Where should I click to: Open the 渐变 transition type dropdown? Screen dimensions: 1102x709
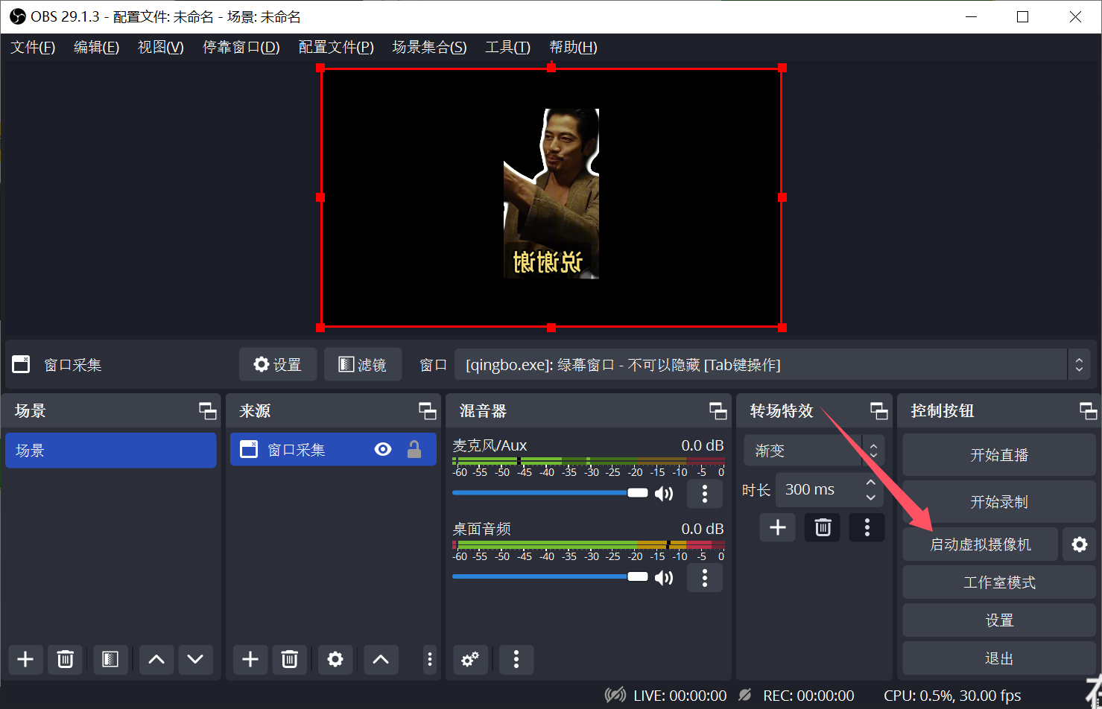pos(814,451)
